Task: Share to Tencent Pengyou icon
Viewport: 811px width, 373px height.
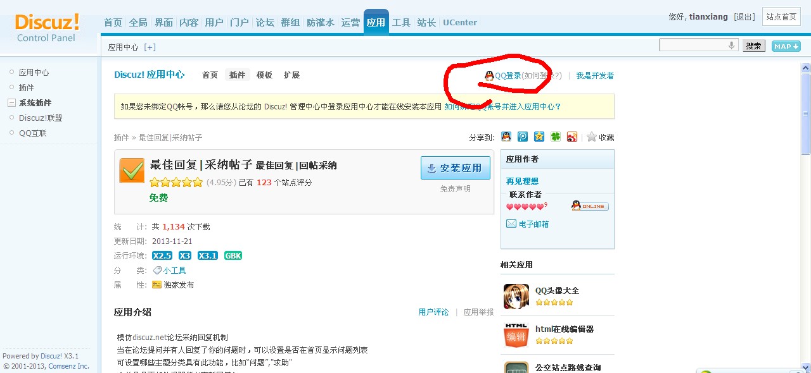Action: [523, 137]
